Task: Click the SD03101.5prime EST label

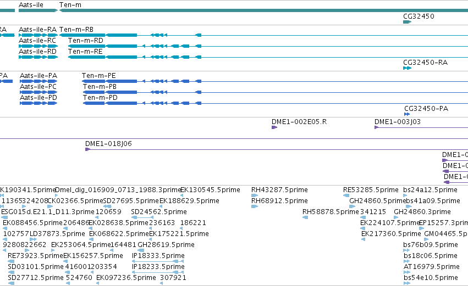Action: [36, 267]
